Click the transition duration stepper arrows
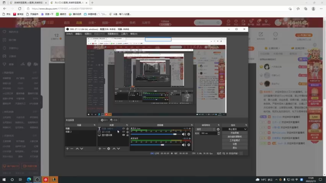This screenshot has width=326, height=183. [218, 133]
